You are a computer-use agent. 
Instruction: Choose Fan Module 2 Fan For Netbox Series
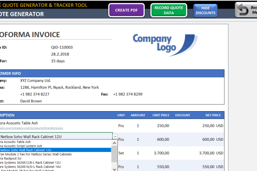[56, 154]
